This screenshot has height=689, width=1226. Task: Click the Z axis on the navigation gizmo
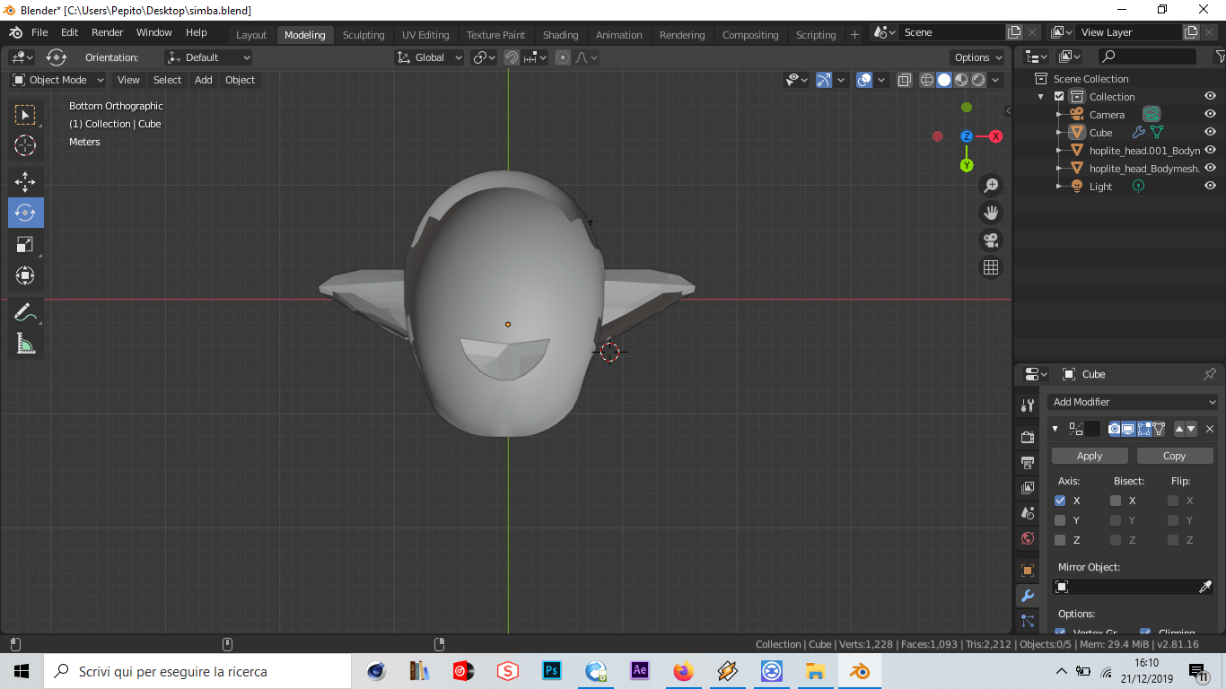click(x=967, y=136)
